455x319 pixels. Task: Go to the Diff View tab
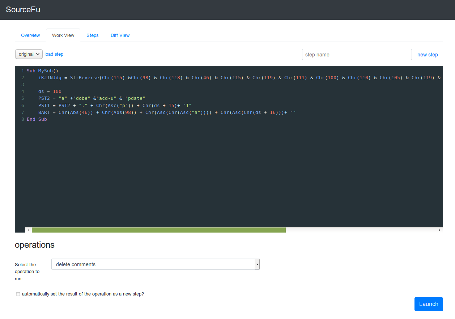(x=120, y=35)
